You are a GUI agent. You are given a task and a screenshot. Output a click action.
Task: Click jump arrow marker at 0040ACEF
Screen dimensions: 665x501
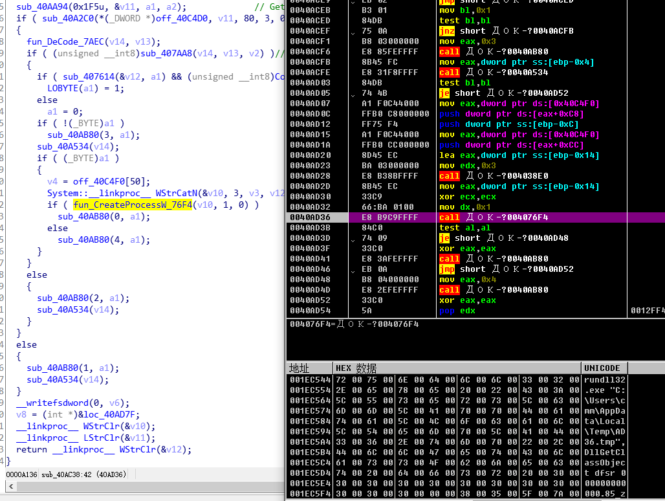pyautogui.click(x=353, y=32)
